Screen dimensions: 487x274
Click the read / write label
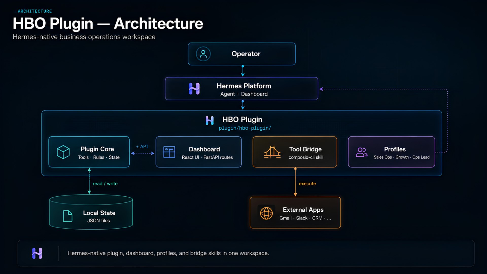[x=105, y=183]
